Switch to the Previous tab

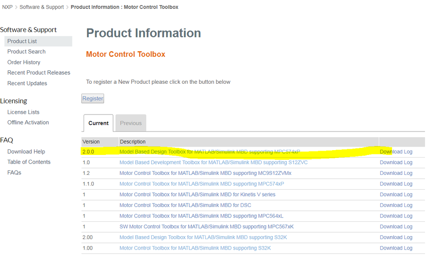tap(131, 123)
